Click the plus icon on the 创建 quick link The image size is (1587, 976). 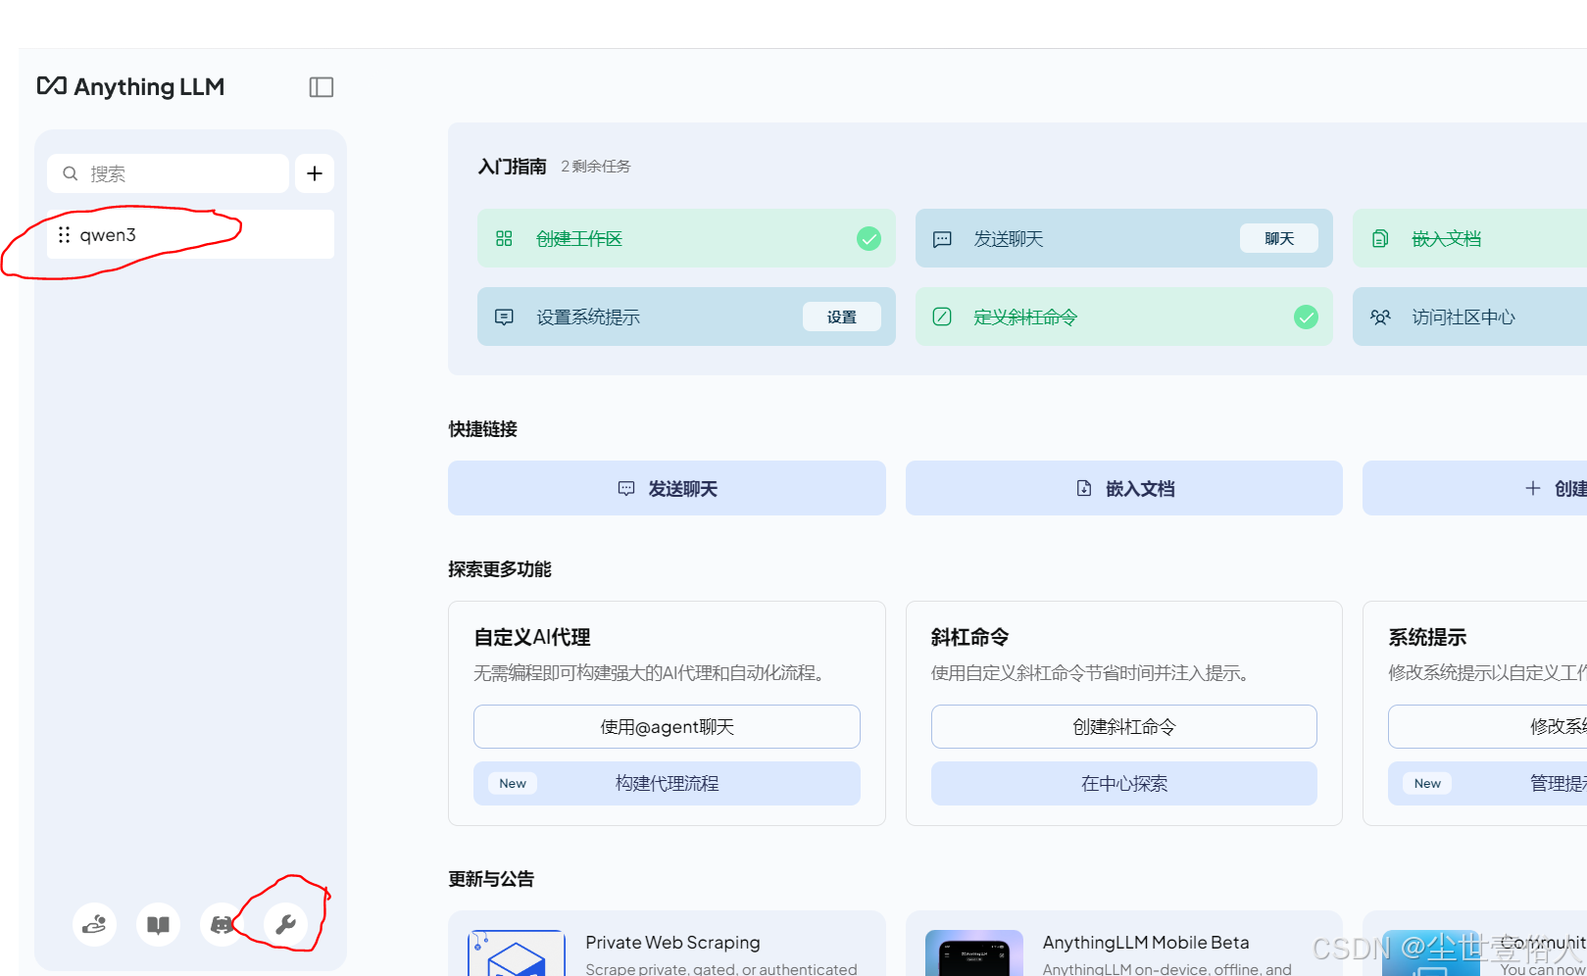[x=1533, y=488]
